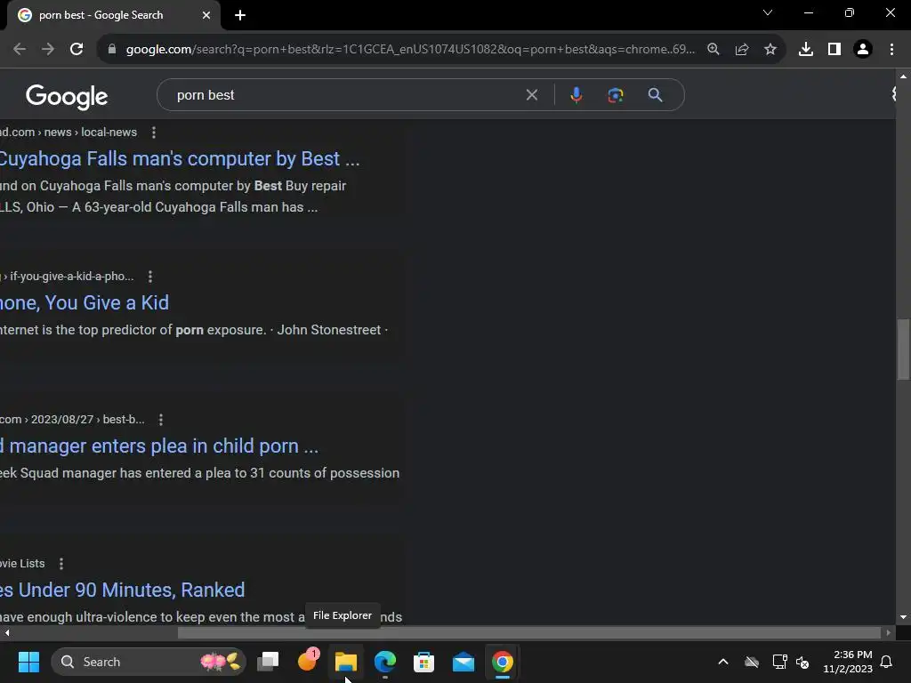
Task: Open File Explorer from taskbar
Action: coord(346,662)
